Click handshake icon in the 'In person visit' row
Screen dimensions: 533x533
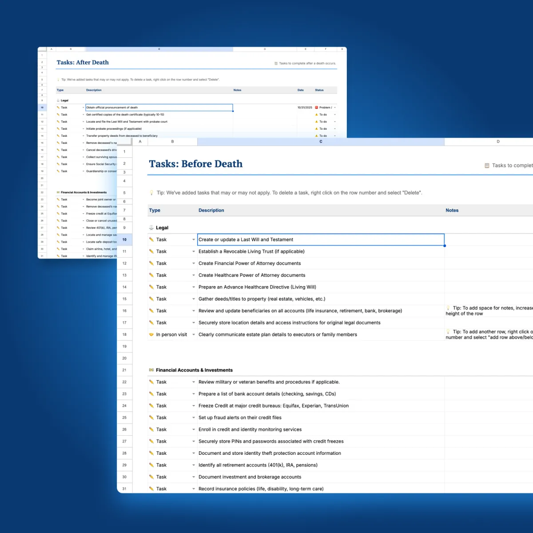(151, 334)
